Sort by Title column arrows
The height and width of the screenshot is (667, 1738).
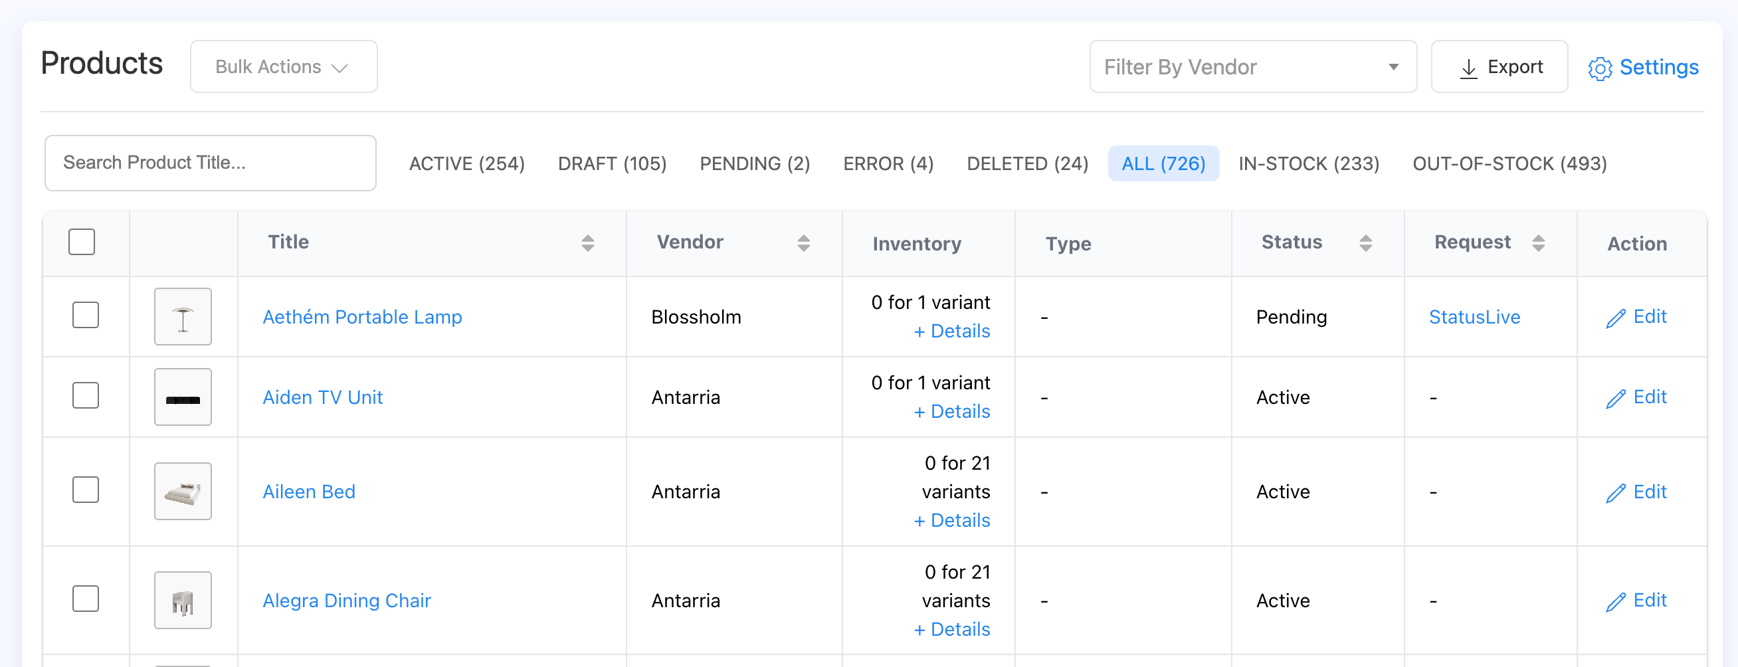[588, 242]
